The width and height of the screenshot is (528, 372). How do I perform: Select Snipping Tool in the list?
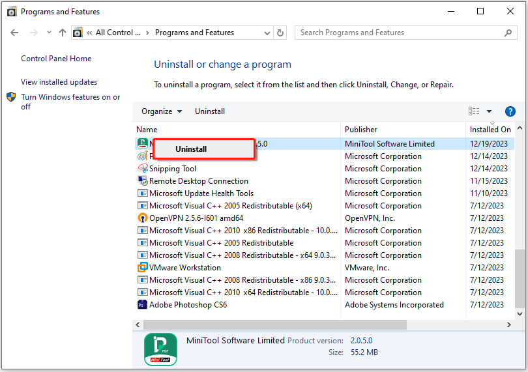[172, 169]
